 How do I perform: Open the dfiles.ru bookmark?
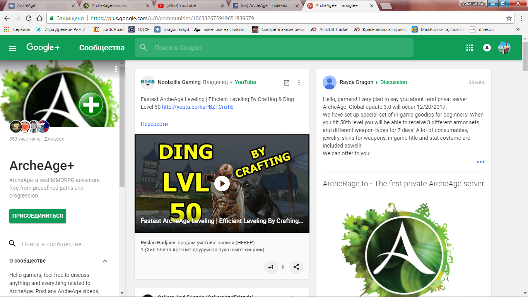[482, 29]
